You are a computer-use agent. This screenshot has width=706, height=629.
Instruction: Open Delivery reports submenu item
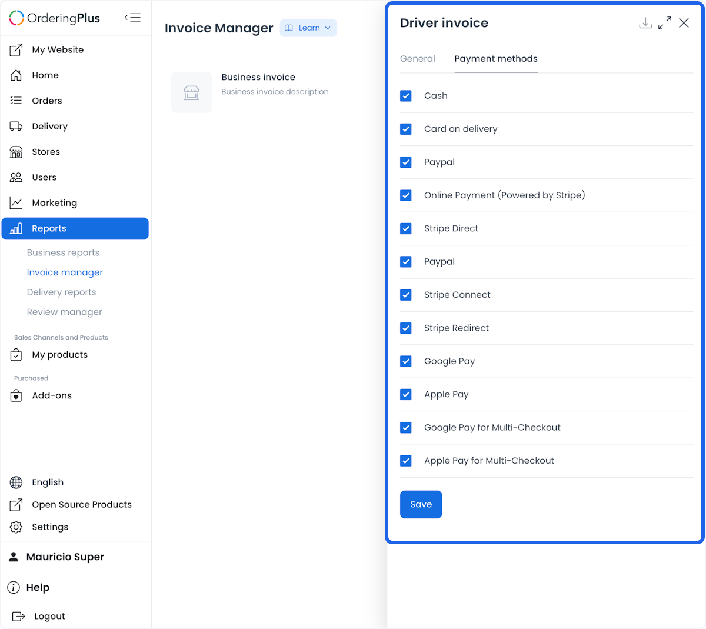(x=61, y=292)
